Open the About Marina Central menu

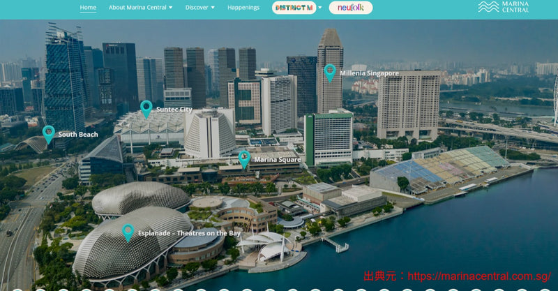137,8
